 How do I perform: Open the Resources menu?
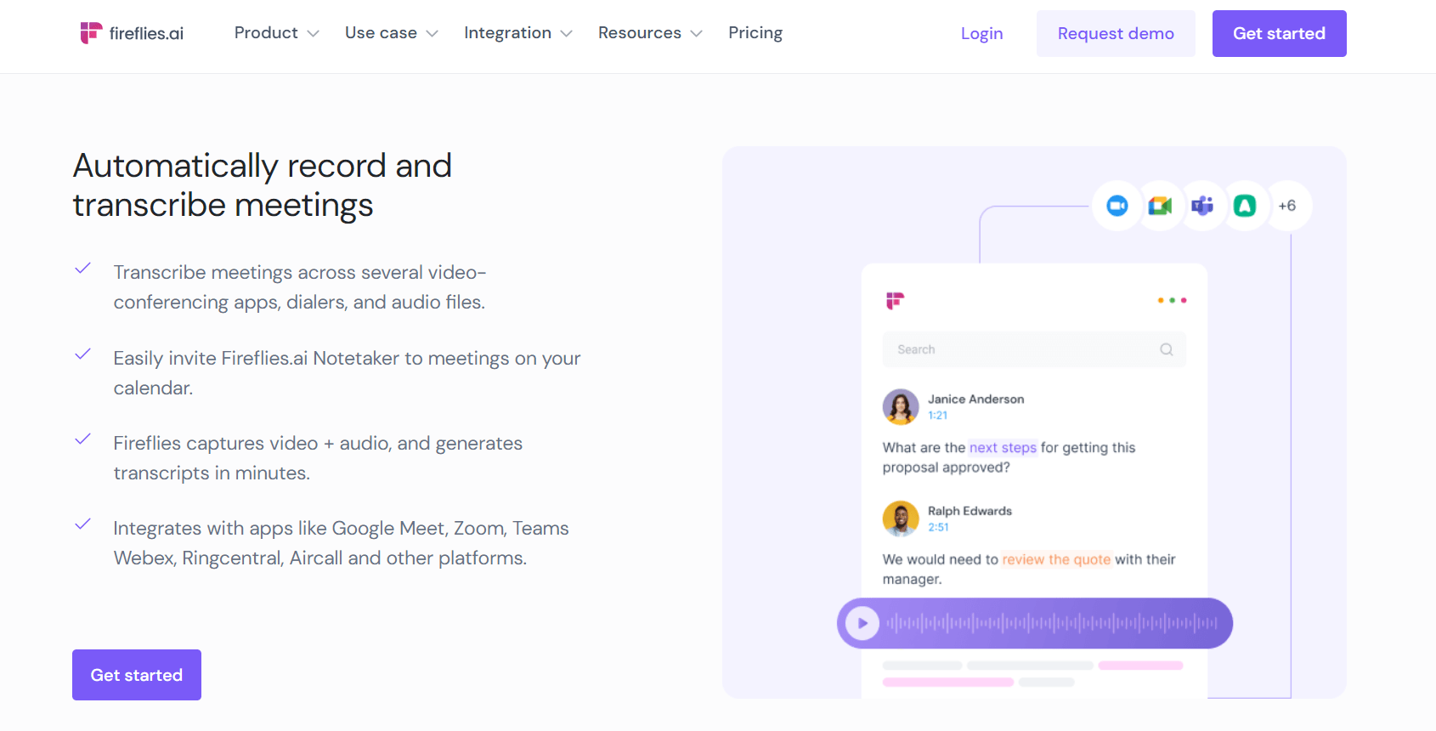(650, 33)
